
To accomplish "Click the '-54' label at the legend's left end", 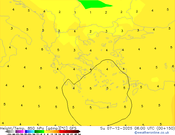I will [9, 134].
